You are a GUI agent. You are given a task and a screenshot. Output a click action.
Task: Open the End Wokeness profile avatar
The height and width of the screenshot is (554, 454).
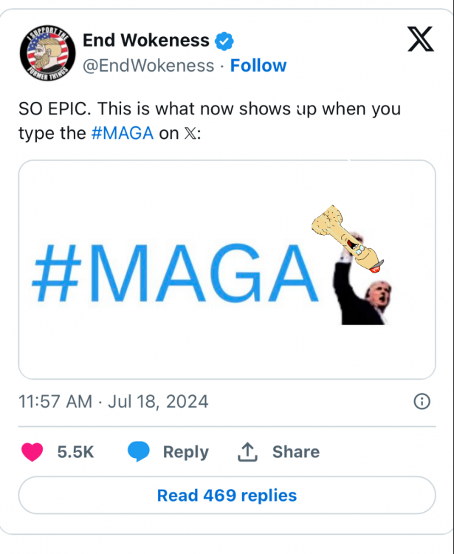click(x=46, y=53)
